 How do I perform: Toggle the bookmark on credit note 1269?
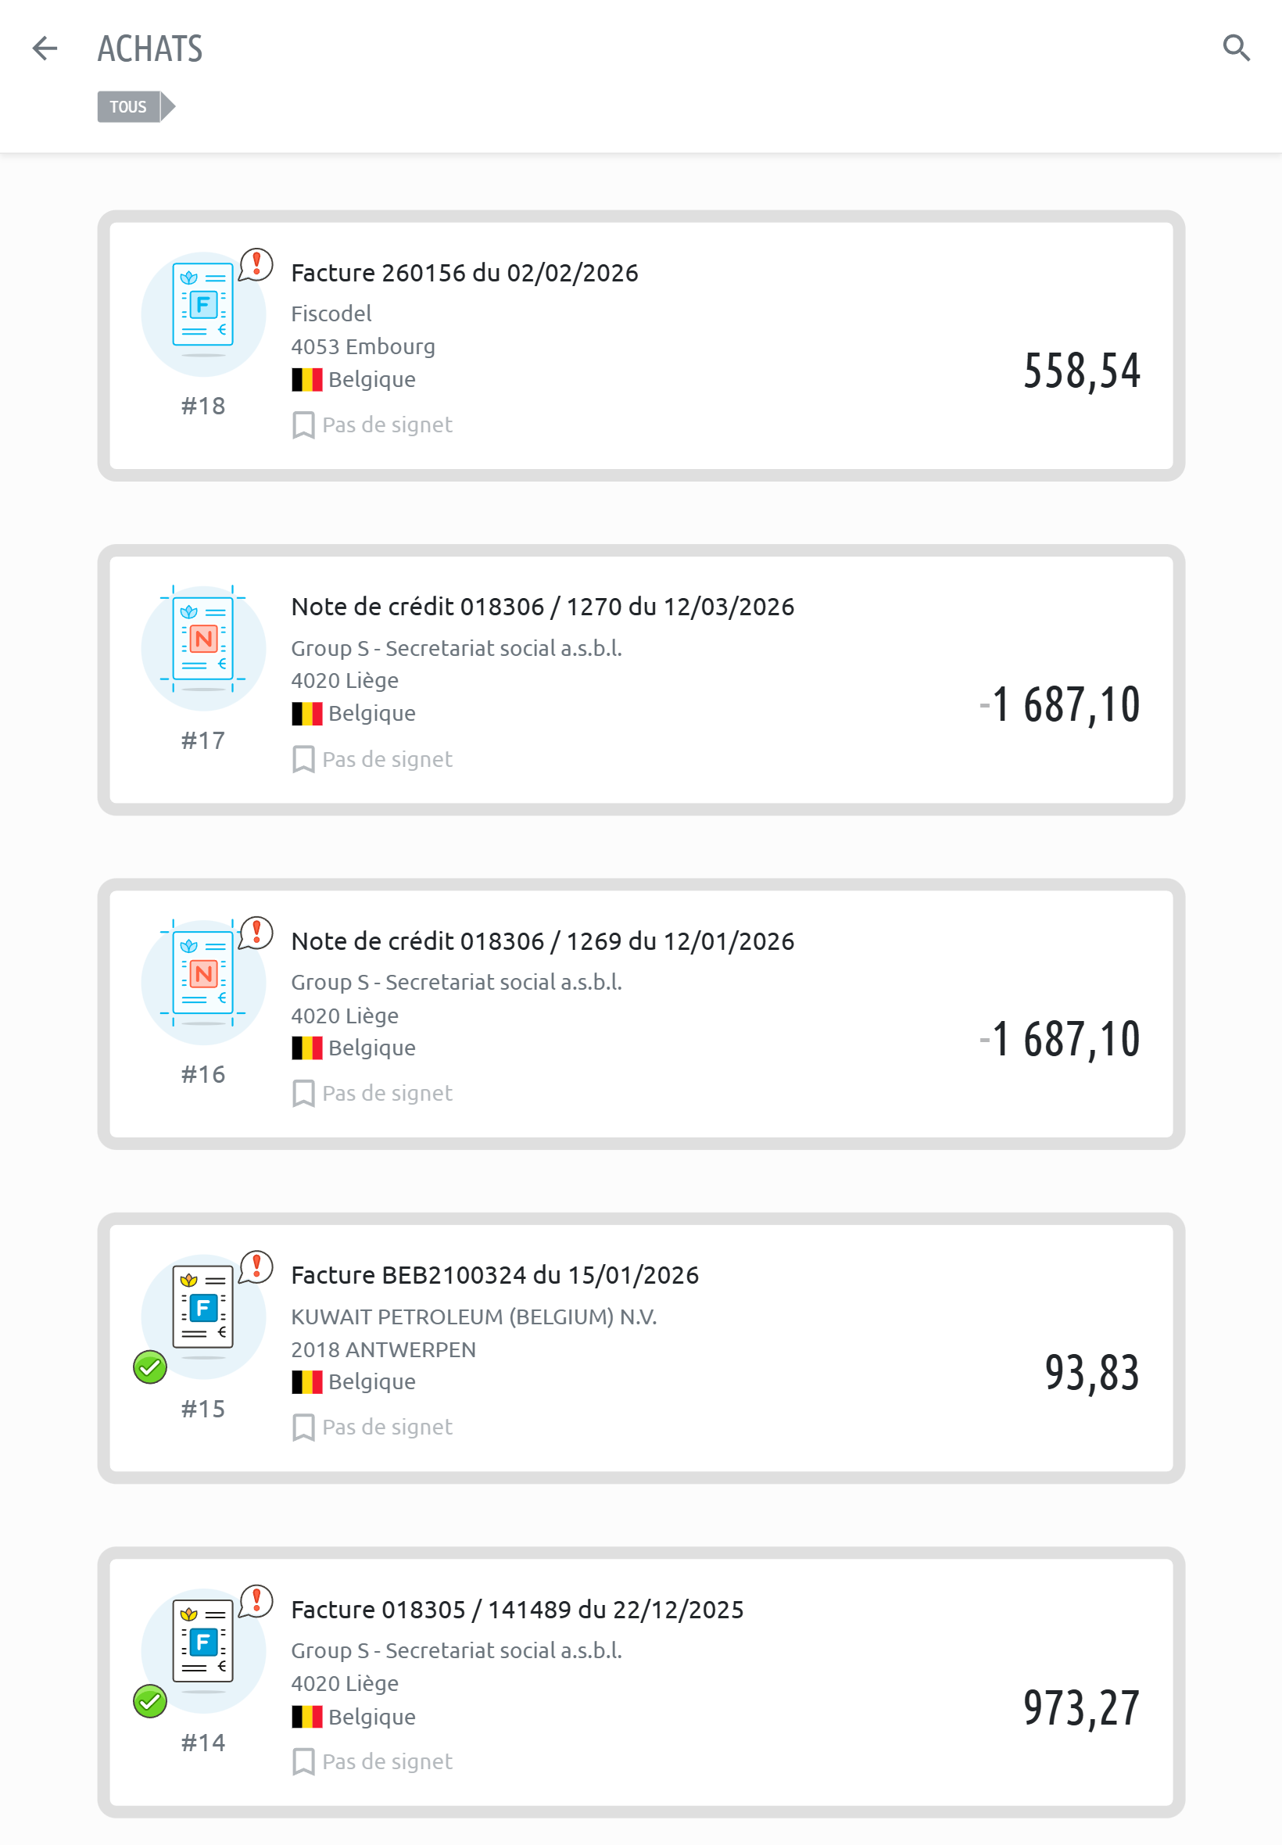click(x=303, y=1093)
